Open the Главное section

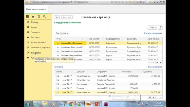35,22
